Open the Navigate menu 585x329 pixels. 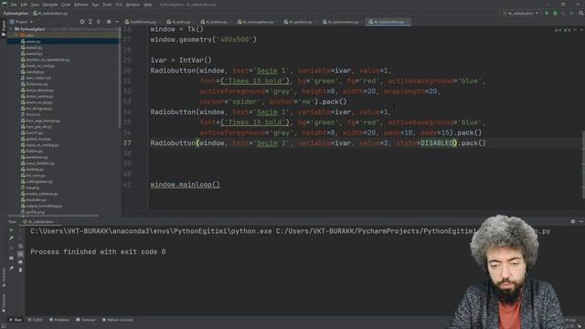tap(49, 5)
